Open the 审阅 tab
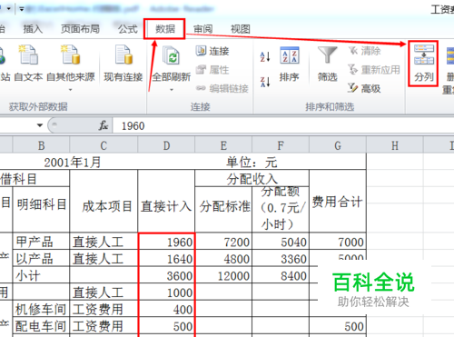 tap(202, 29)
